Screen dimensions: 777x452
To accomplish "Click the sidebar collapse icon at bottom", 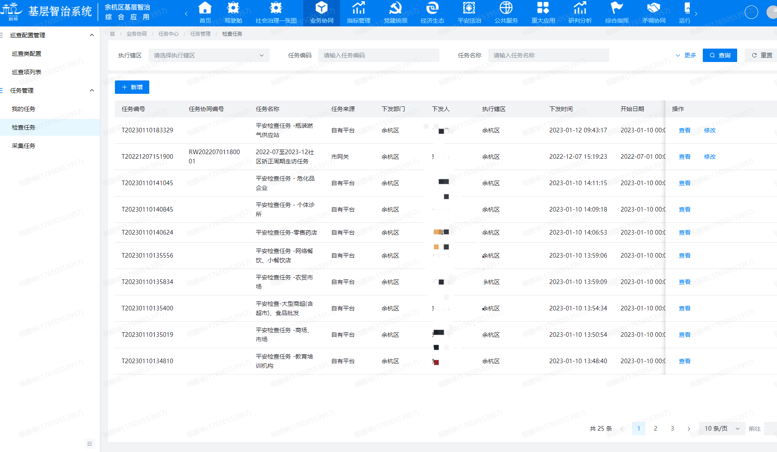I will 90,444.
